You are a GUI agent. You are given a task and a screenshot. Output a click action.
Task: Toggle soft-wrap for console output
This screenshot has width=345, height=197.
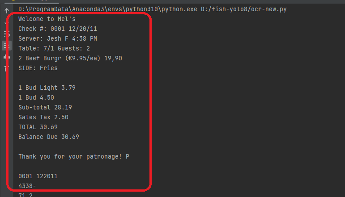[7, 34]
